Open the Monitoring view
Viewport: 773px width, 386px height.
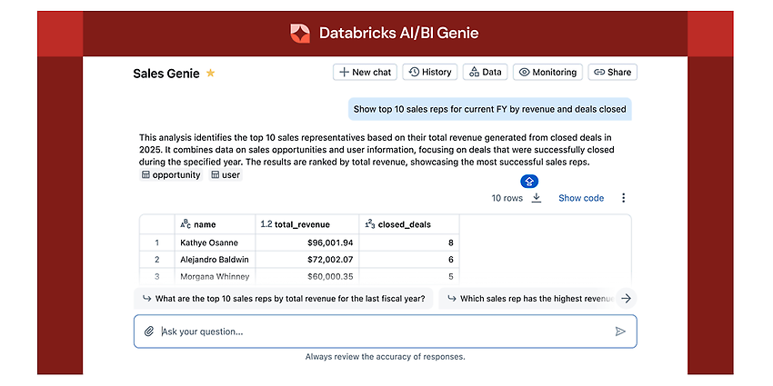(x=547, y=72)
